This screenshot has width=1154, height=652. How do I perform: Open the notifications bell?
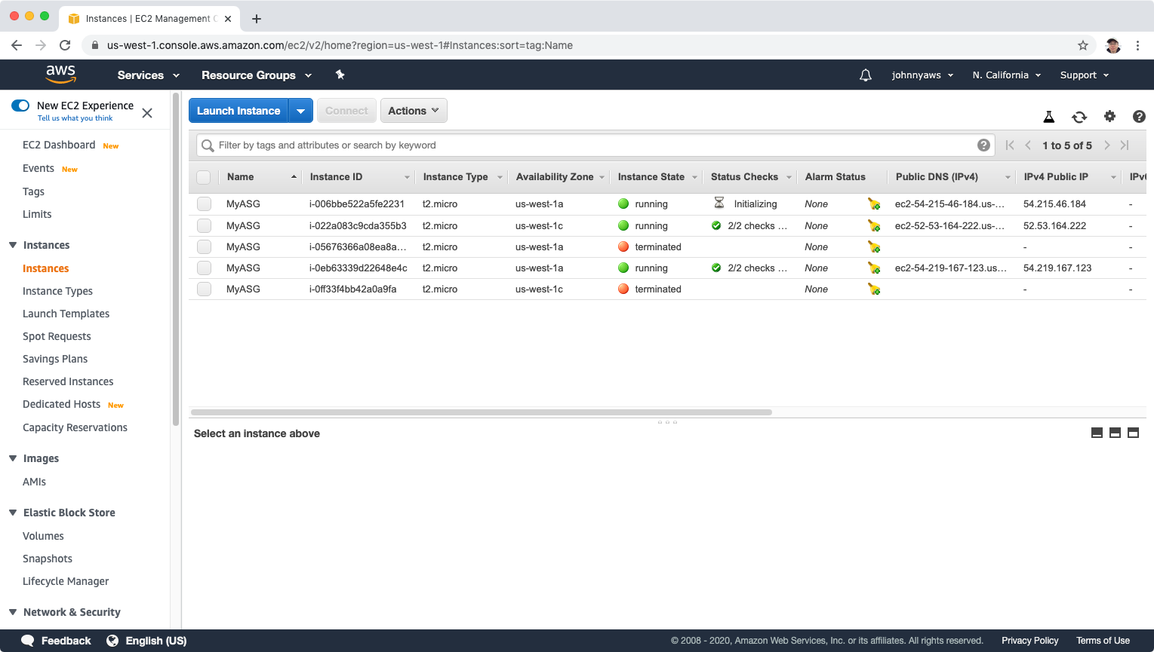pos(866,75)
